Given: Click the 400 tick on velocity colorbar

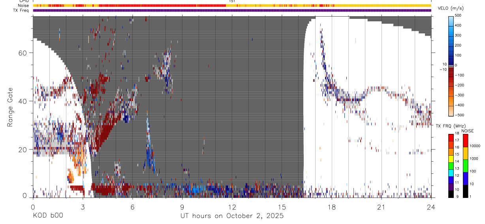Looking at the screenshot, I should click(x=459, y=25).
